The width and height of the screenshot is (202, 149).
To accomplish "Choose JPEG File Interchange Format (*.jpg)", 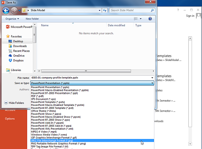I will pyautogui.click(x=92, y=141).
